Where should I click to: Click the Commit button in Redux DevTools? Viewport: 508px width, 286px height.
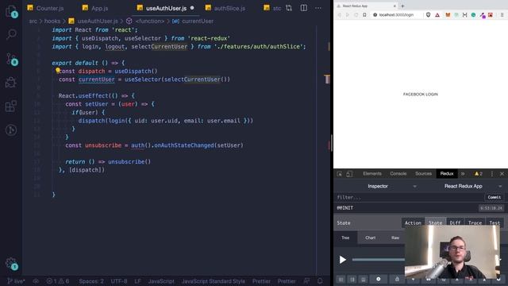click(494, 197)
